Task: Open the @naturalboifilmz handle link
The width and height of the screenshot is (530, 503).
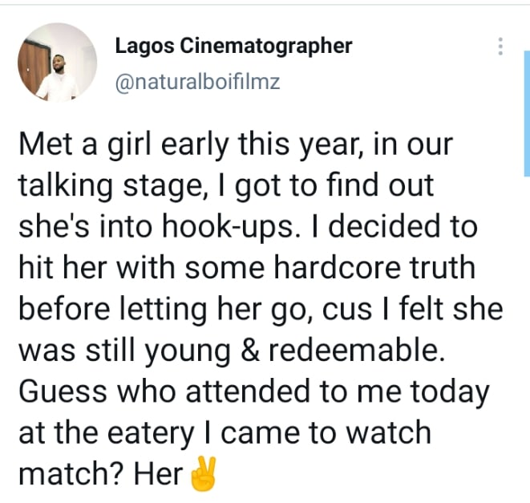Action: click(198, 82)
